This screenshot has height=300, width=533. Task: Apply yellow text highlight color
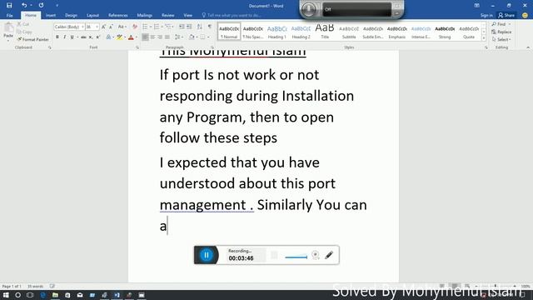click(x=119, y=37)
